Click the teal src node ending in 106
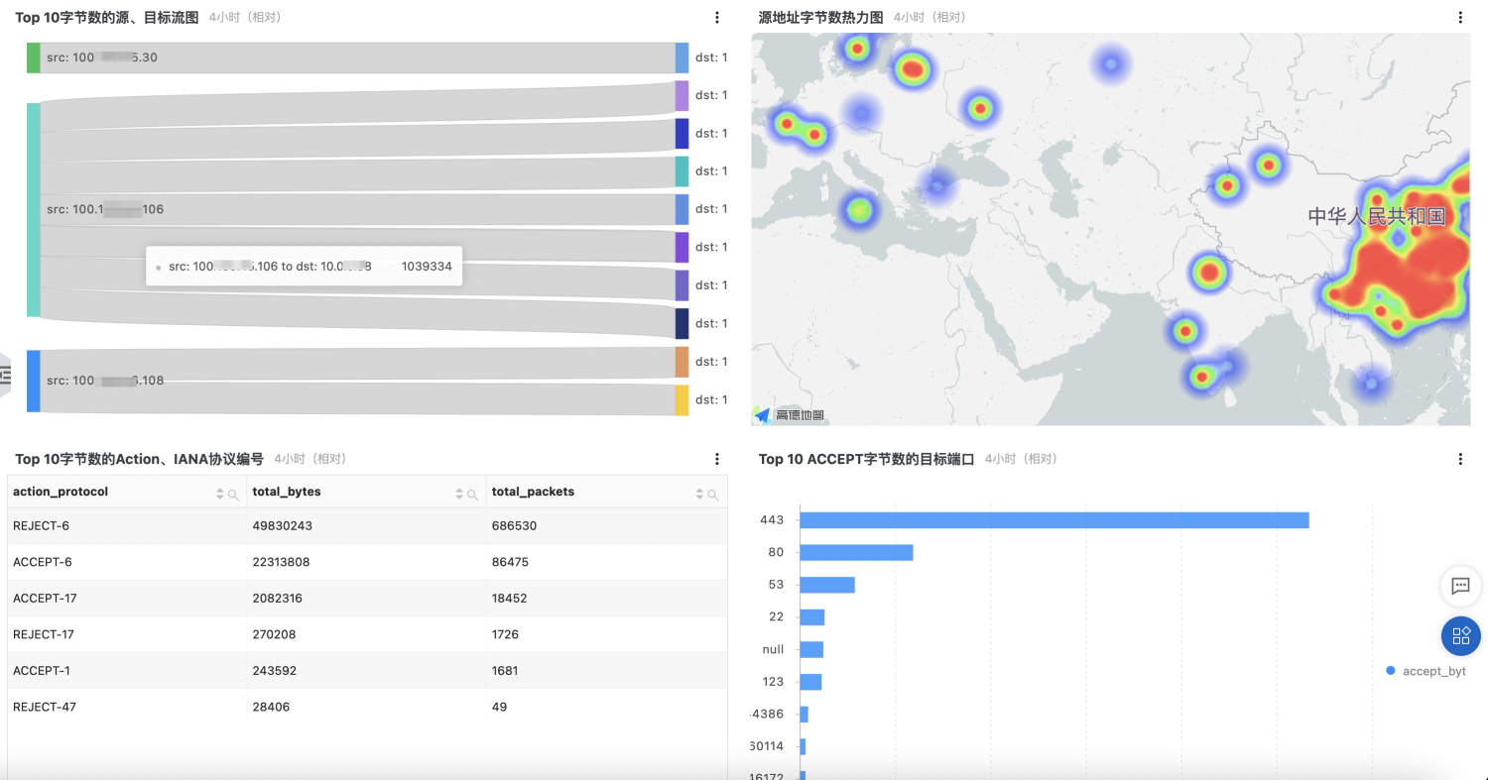Screen dimensions: 1488x780 coord(34,210)
